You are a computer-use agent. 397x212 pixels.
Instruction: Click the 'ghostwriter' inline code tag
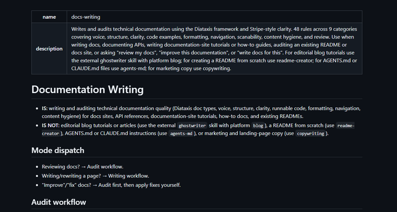192,125
